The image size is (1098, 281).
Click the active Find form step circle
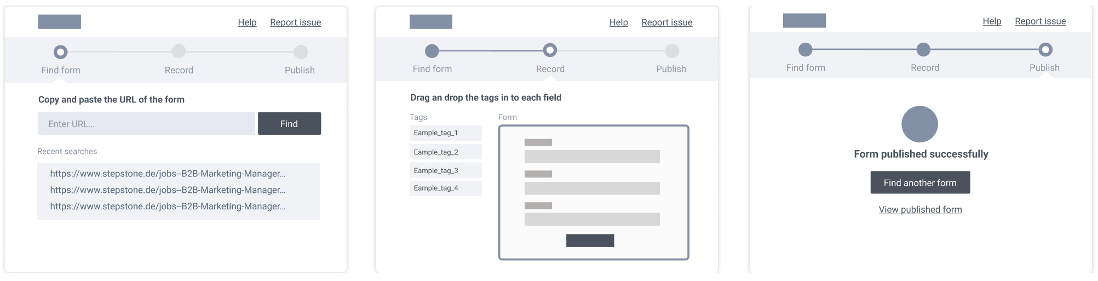tap(61, 52)
